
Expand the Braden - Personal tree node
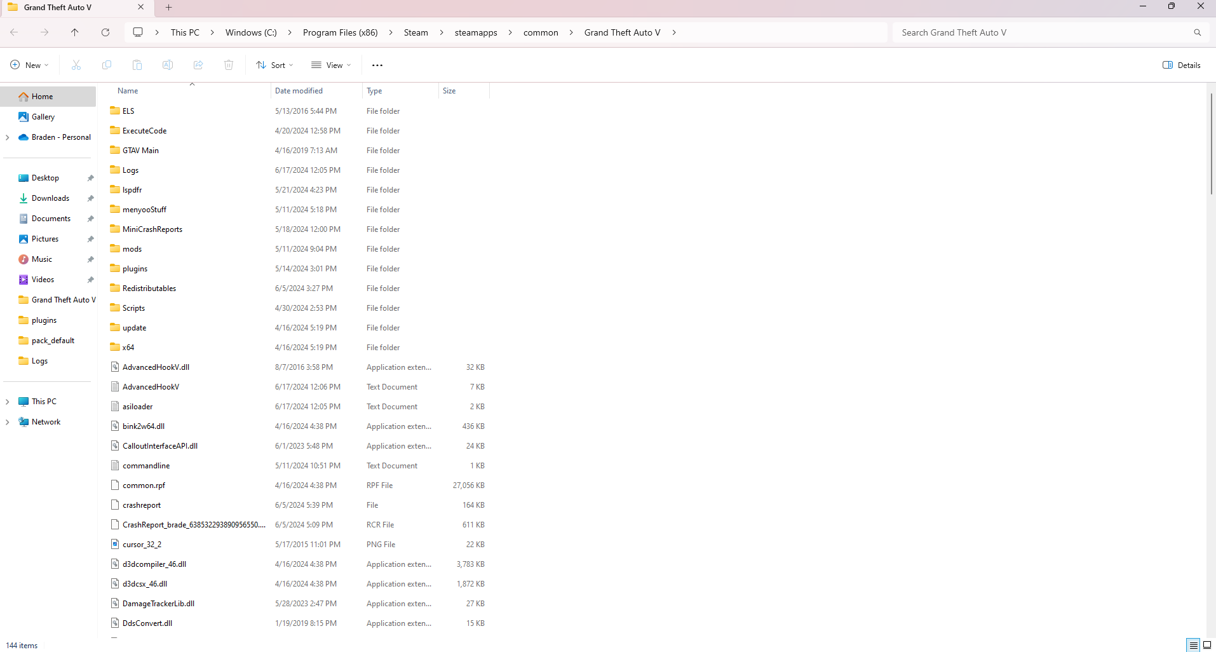[x=8, y=137]
